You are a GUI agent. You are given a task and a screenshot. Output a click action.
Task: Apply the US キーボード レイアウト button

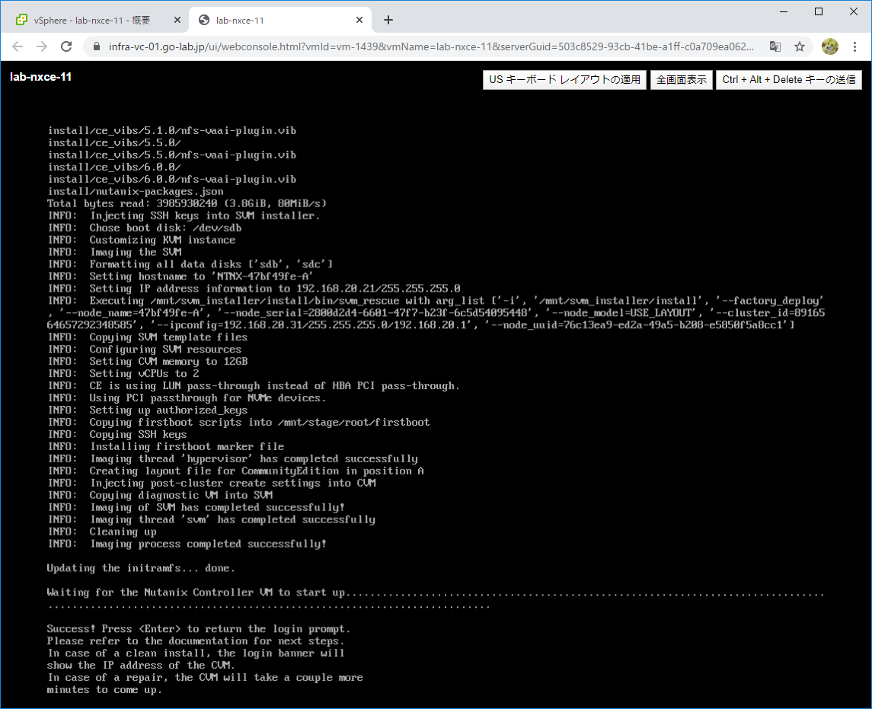coord(564,79)
